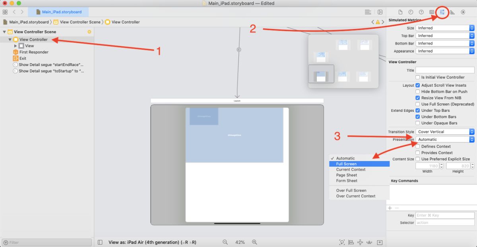Click the Embed In button
Viewport: 477px width, 247px height.
[380, 242]
